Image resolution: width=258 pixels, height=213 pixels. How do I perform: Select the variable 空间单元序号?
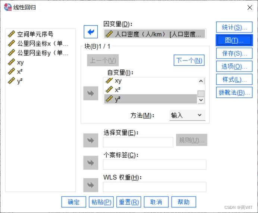tap(35, 34)
